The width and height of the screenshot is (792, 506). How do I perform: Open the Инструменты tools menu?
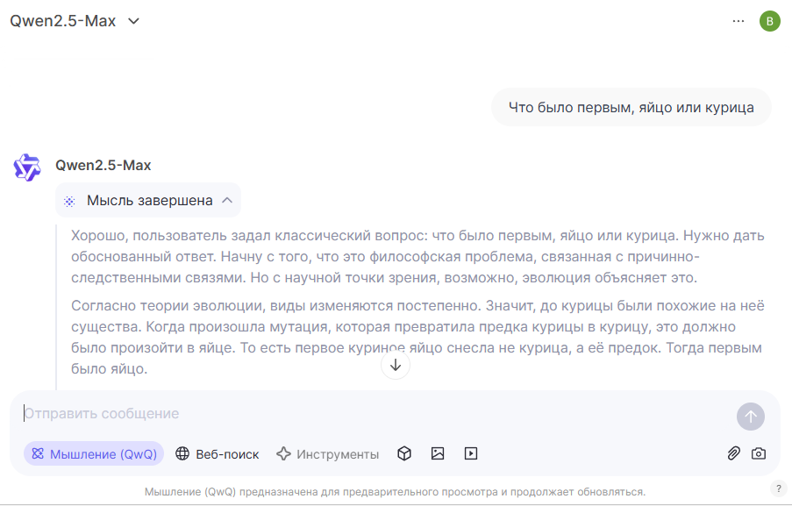(327, 453)
